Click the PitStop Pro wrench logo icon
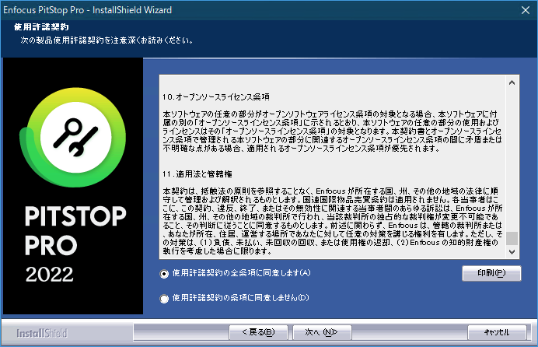Screen dimensions: 538x347 click(x=76, y=137)
